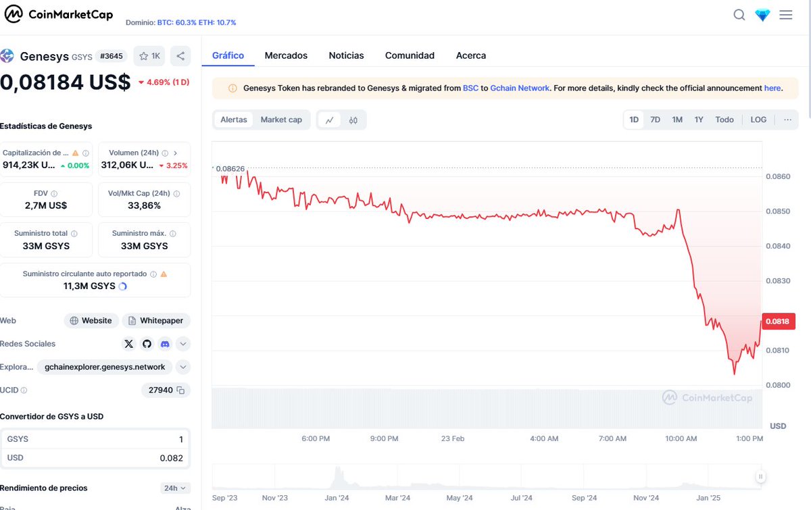Toggle the Alertas option above the chart
This screenshot has height=510, width=811.
tap(233, 119)
